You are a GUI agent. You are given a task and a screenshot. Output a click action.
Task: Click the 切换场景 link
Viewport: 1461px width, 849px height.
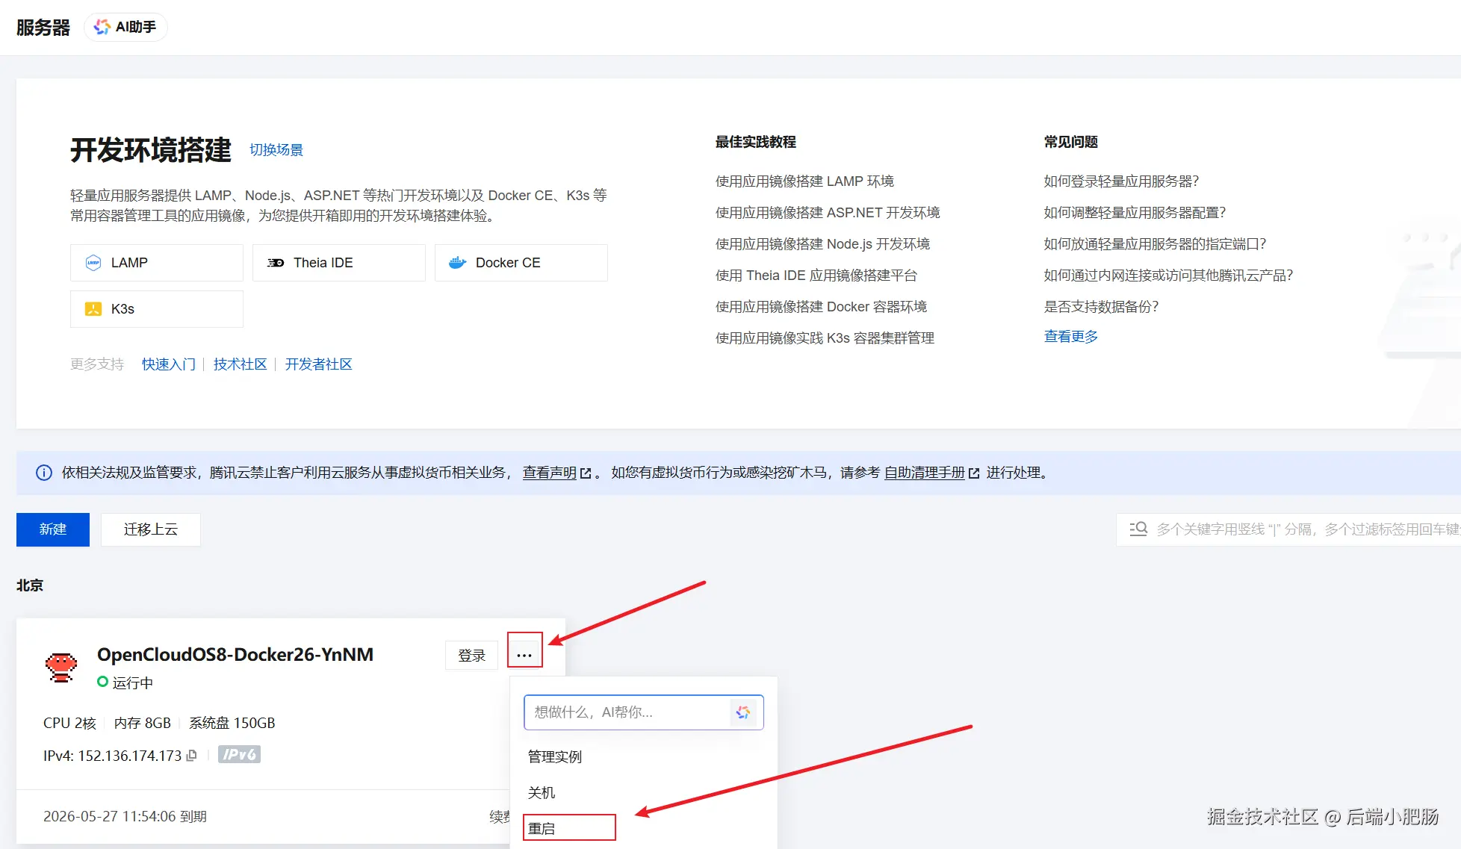tap(276, 150)
